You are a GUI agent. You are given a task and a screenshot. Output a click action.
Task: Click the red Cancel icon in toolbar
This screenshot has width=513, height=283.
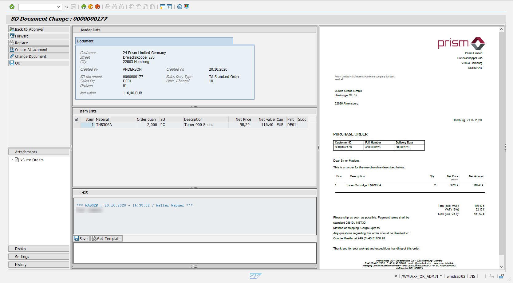click(x=97, y=7)
